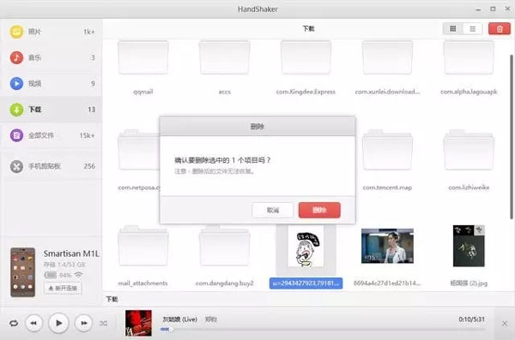
Task: Select the qqmail folder
Action: 143,67
